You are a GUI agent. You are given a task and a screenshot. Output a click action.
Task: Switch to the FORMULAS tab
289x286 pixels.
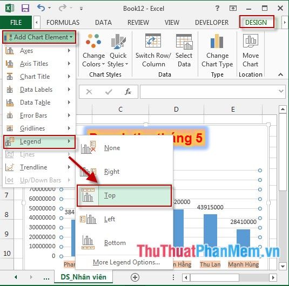tap(63, 23)
